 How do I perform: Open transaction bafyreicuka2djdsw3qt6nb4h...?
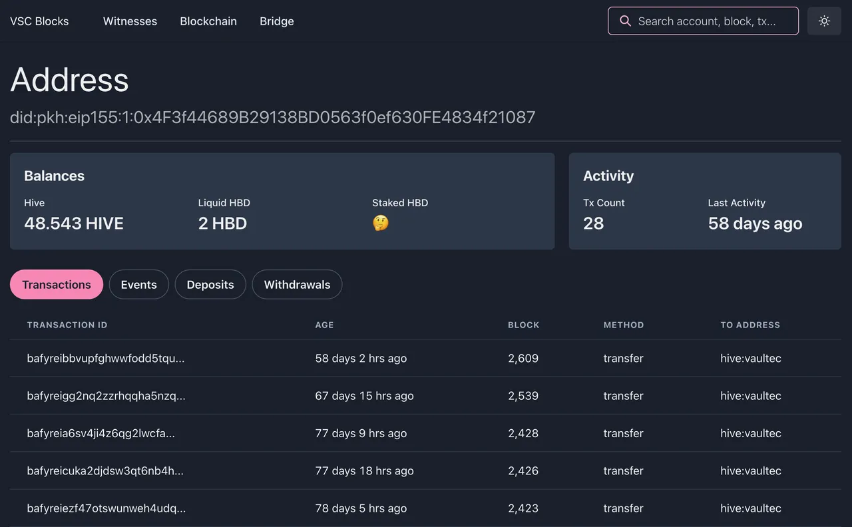105,470
